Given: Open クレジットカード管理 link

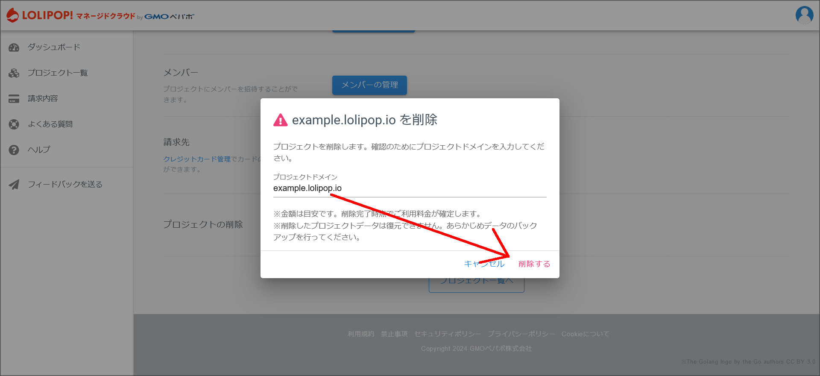Looking at the screenshot, I should pos(197,159).
